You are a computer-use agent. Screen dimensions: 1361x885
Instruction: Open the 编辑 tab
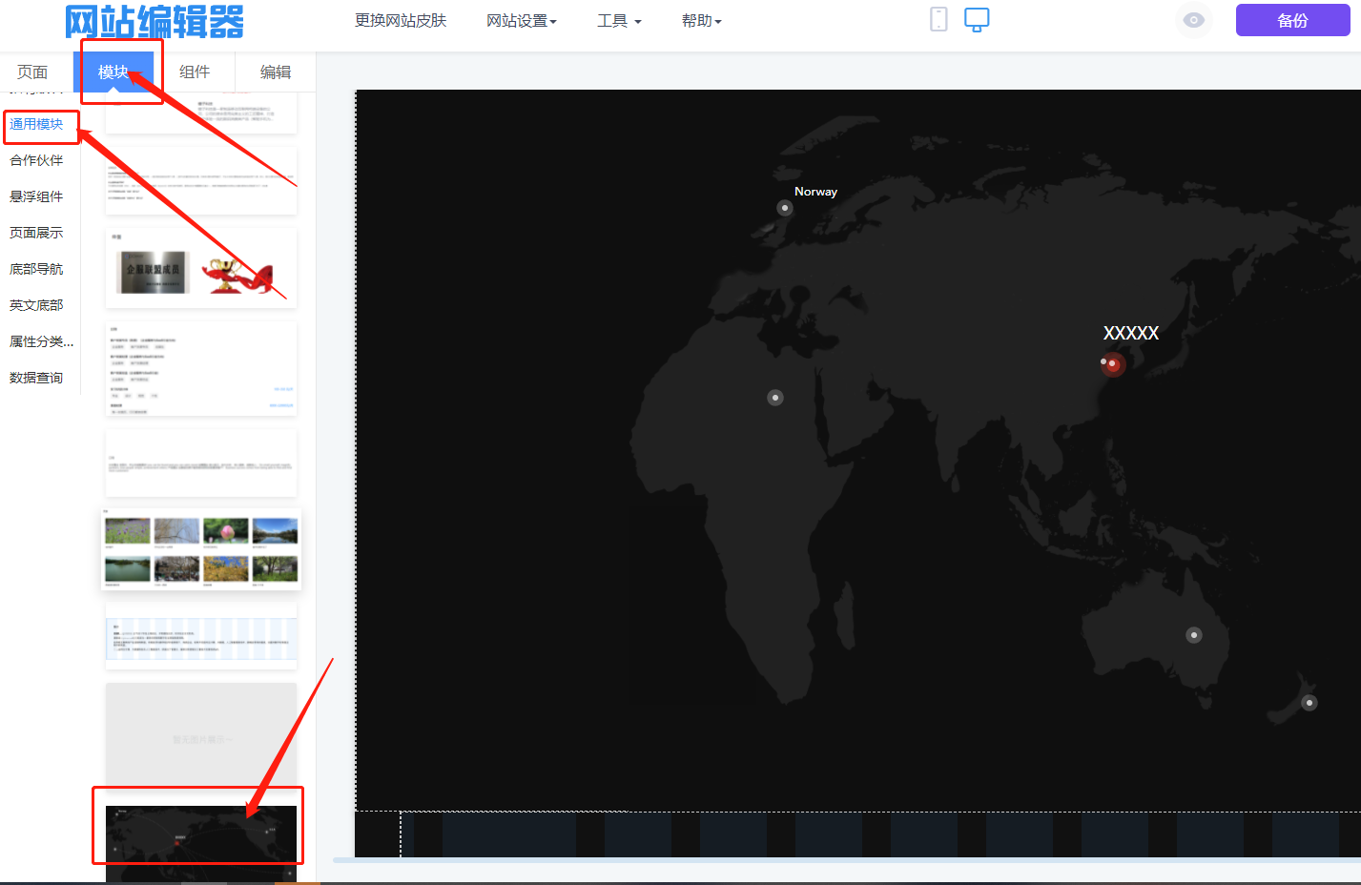(276, 72)
